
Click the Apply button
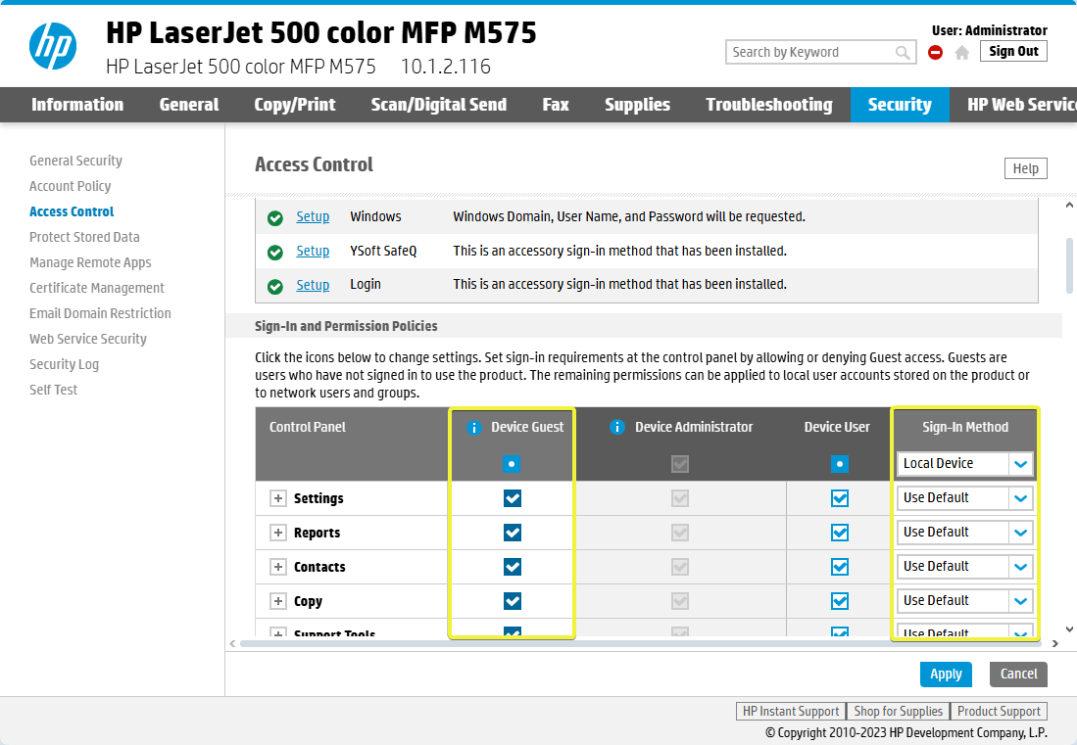(x=946, y=674)
